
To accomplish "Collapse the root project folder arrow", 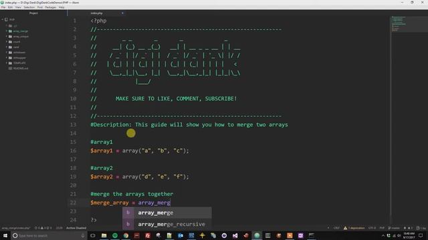I will 3,19.
